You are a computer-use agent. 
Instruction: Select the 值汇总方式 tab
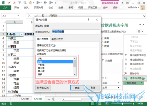(x=43, y=39)
